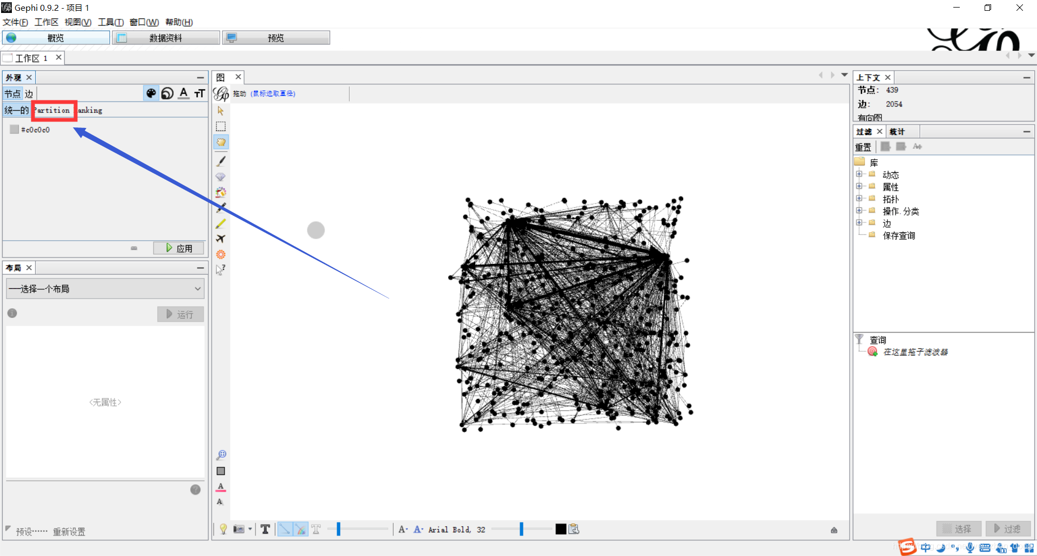
Task: Click the Sogou input method icon
Action: tap(907, 547)
